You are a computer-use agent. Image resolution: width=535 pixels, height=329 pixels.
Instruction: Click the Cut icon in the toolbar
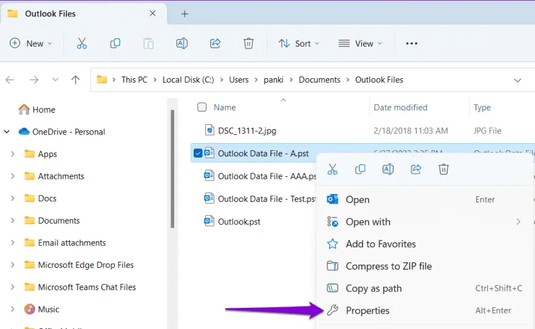pyautogui.click(x=82, y=44)
